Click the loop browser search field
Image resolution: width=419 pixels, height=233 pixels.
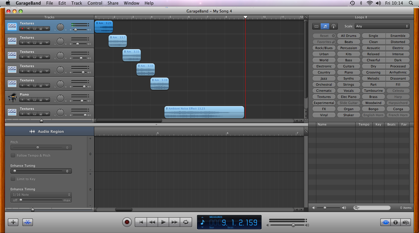tap(372, 208)
